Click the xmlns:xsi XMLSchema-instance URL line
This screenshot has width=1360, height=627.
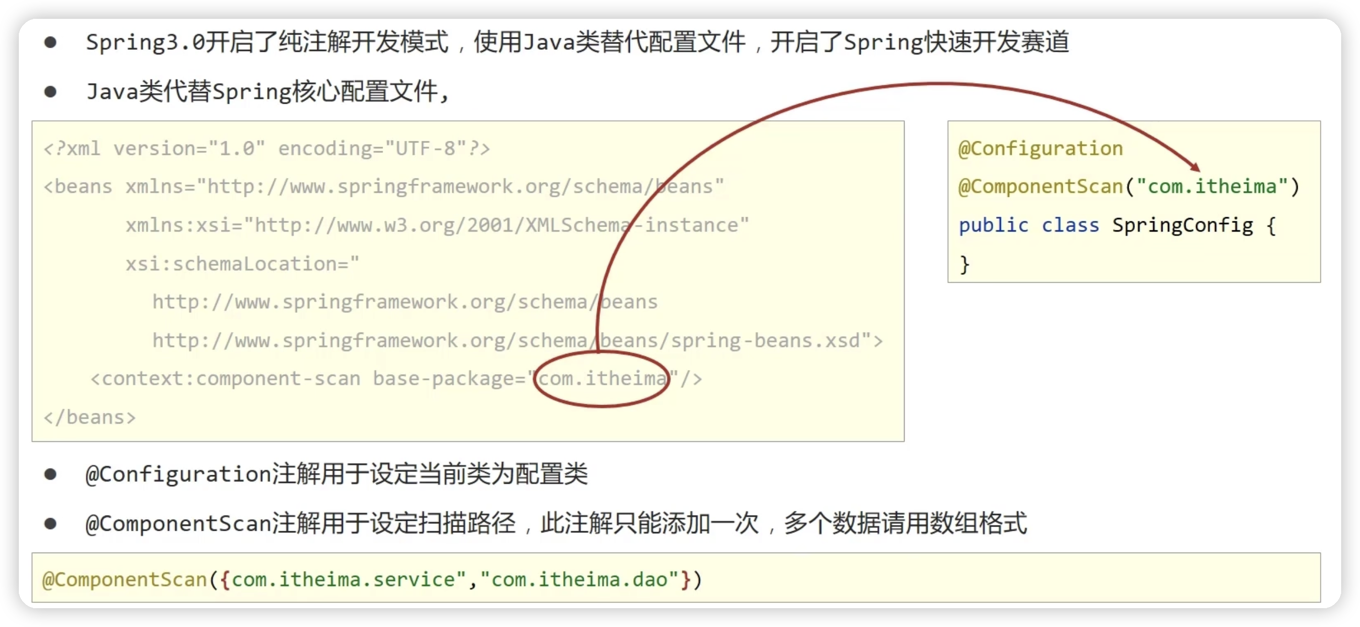pos(437,226)
